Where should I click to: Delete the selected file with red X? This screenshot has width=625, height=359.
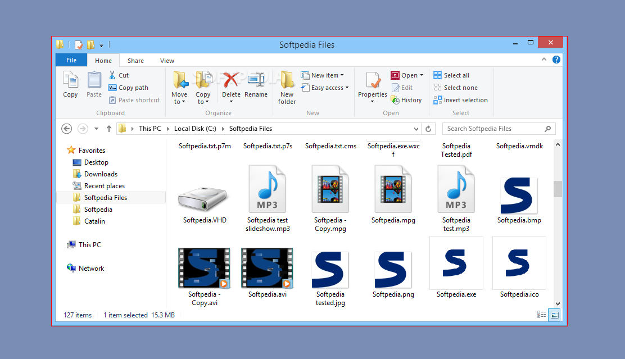coord(231,87)
